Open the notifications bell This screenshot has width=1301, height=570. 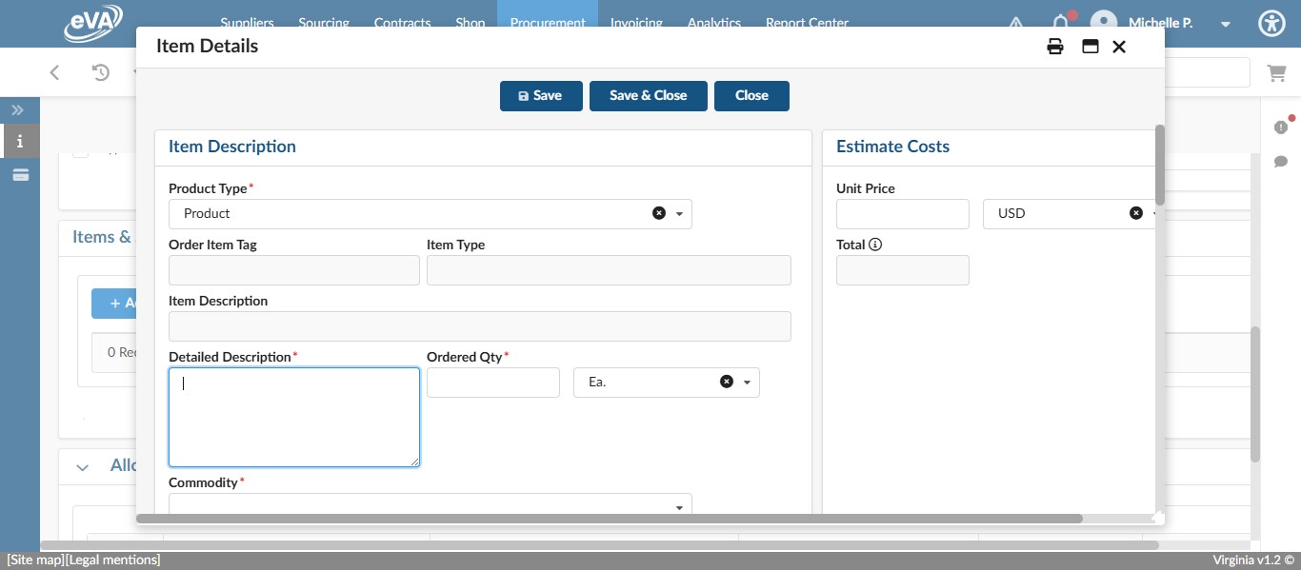(x=1060, y=23)
